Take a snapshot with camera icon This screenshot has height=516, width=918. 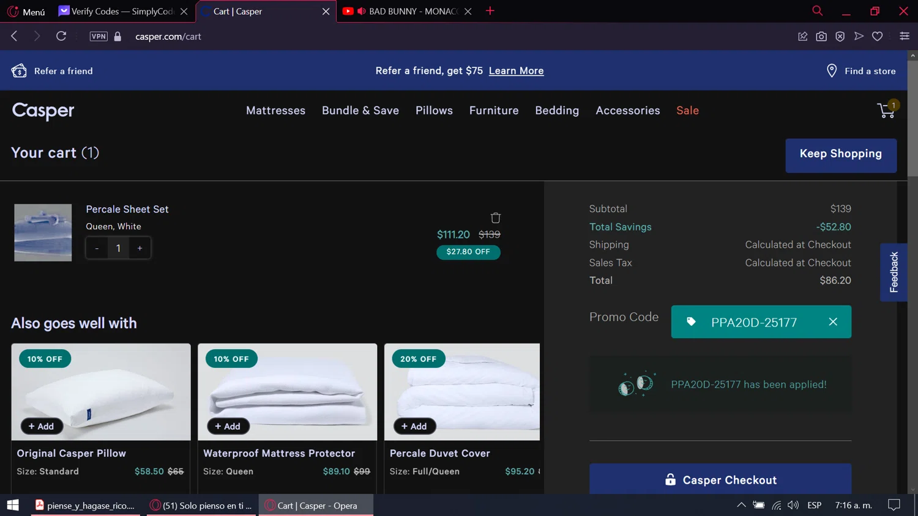[x=821, y=37]
